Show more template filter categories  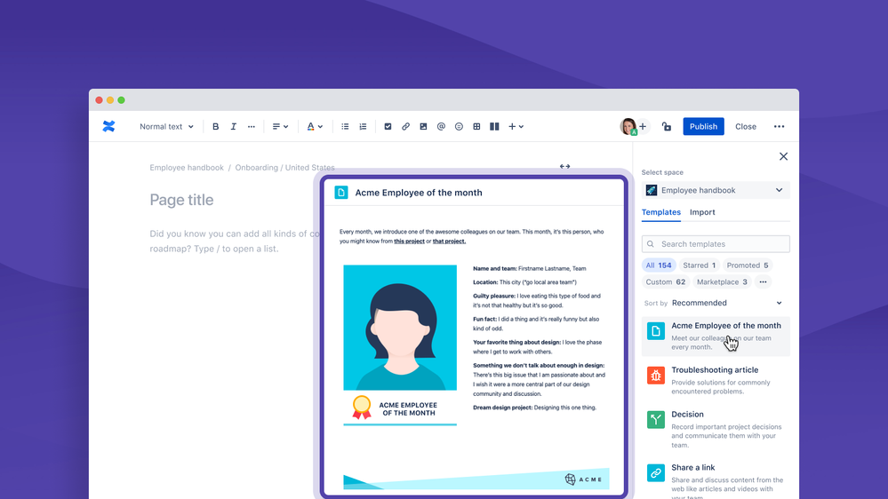tap(764, 281)
